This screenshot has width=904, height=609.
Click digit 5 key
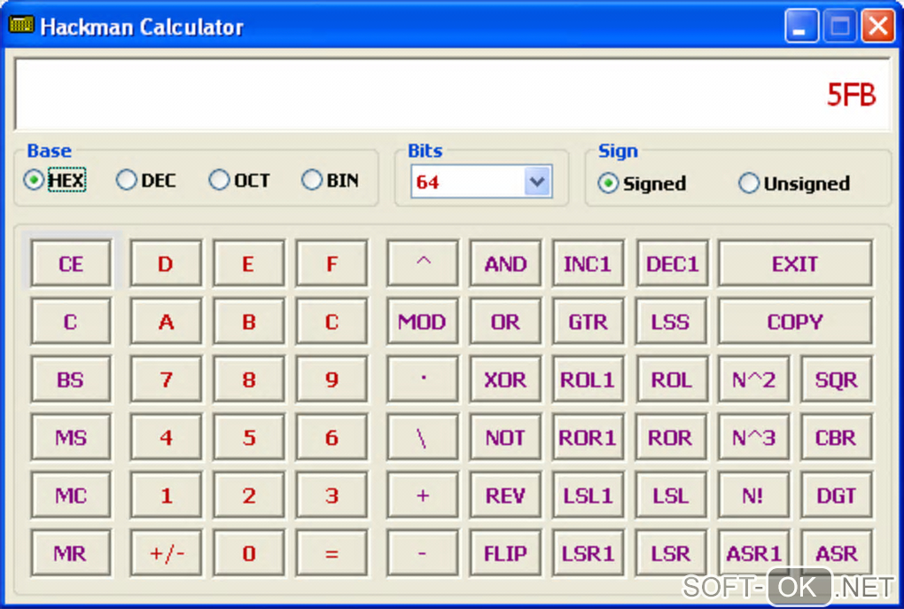point(248,437)
